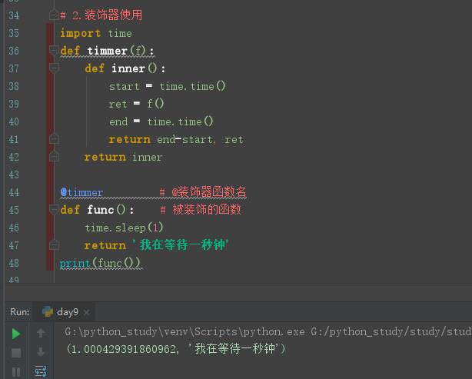Click 'time.sleep(1)' on line 46
472x379 pixels.
(124, 228)
